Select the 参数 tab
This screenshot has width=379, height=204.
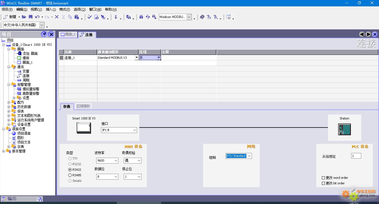67,106
